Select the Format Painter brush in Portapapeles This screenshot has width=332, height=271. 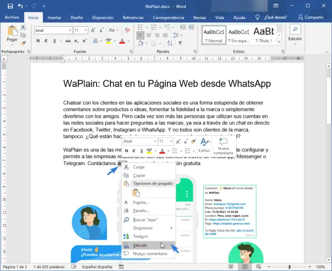[x=23, y=43]
